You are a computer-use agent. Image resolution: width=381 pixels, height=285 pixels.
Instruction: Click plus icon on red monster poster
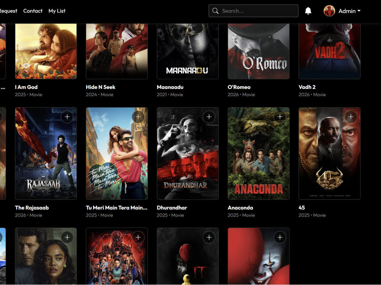click(138, 237)
